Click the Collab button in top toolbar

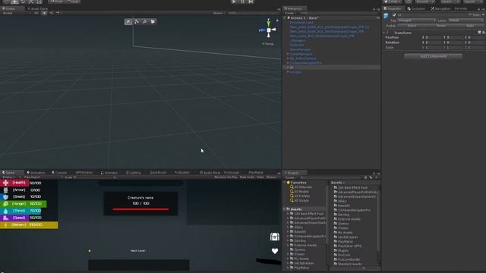[x=392, y=2]
